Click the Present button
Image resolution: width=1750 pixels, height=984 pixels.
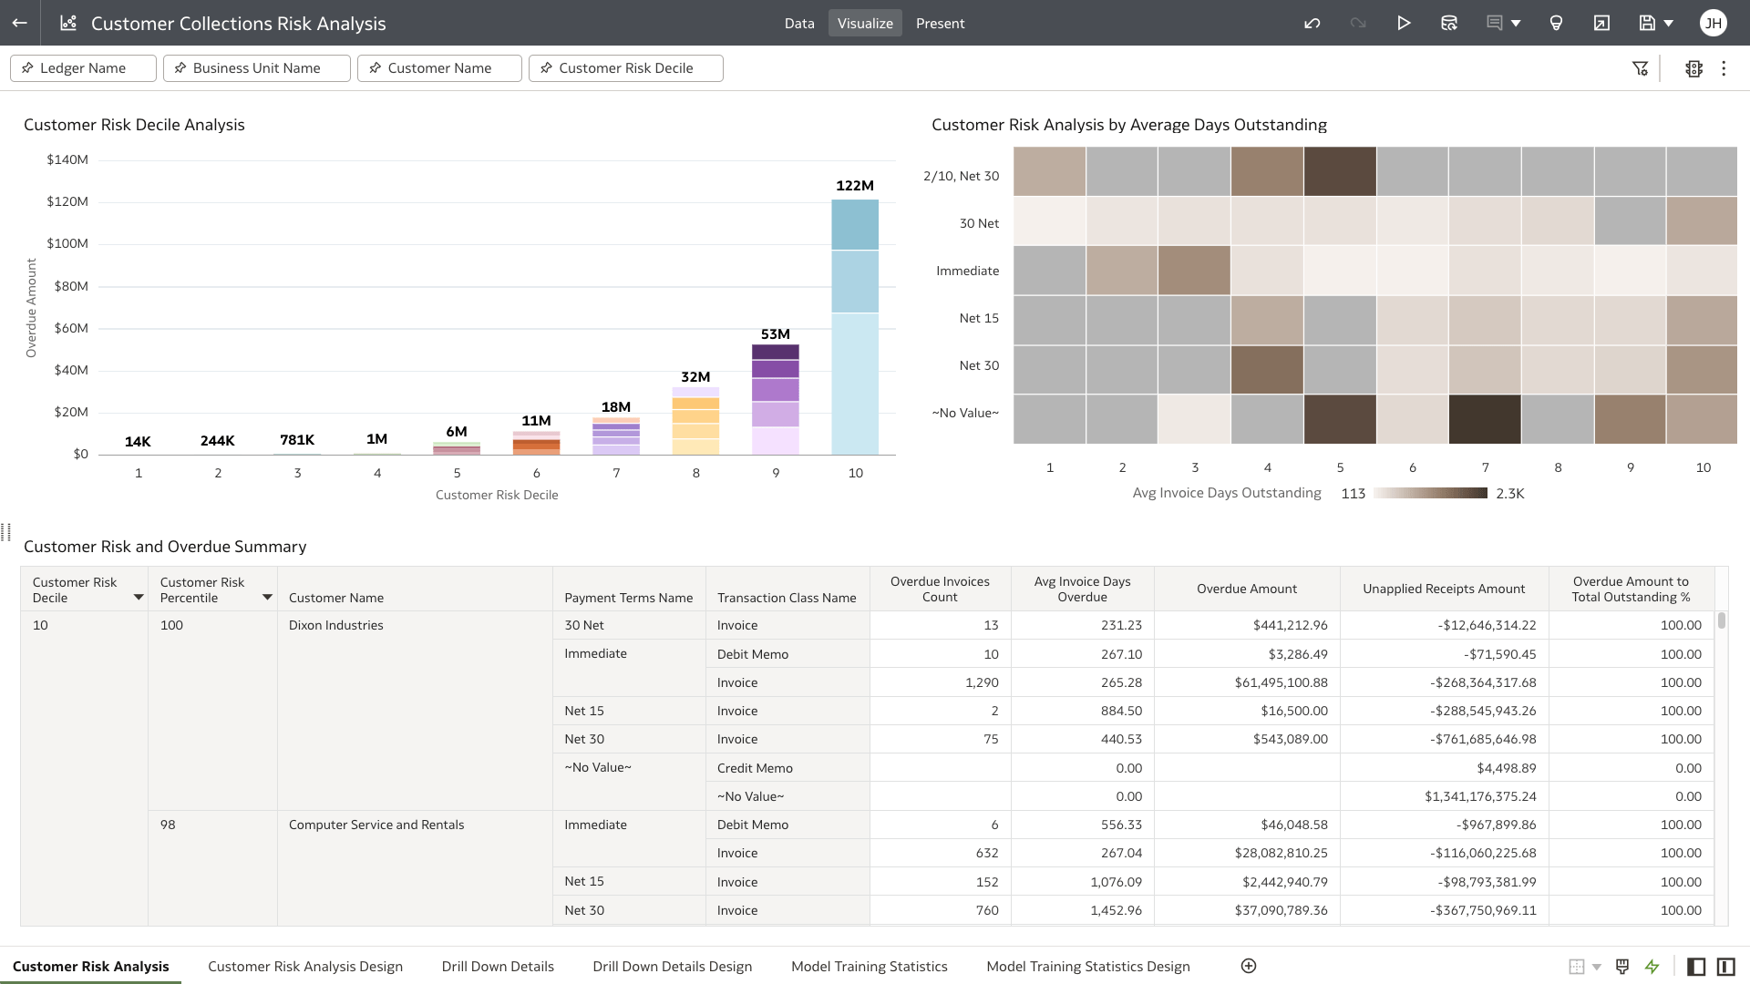click(x=940, y=23)
